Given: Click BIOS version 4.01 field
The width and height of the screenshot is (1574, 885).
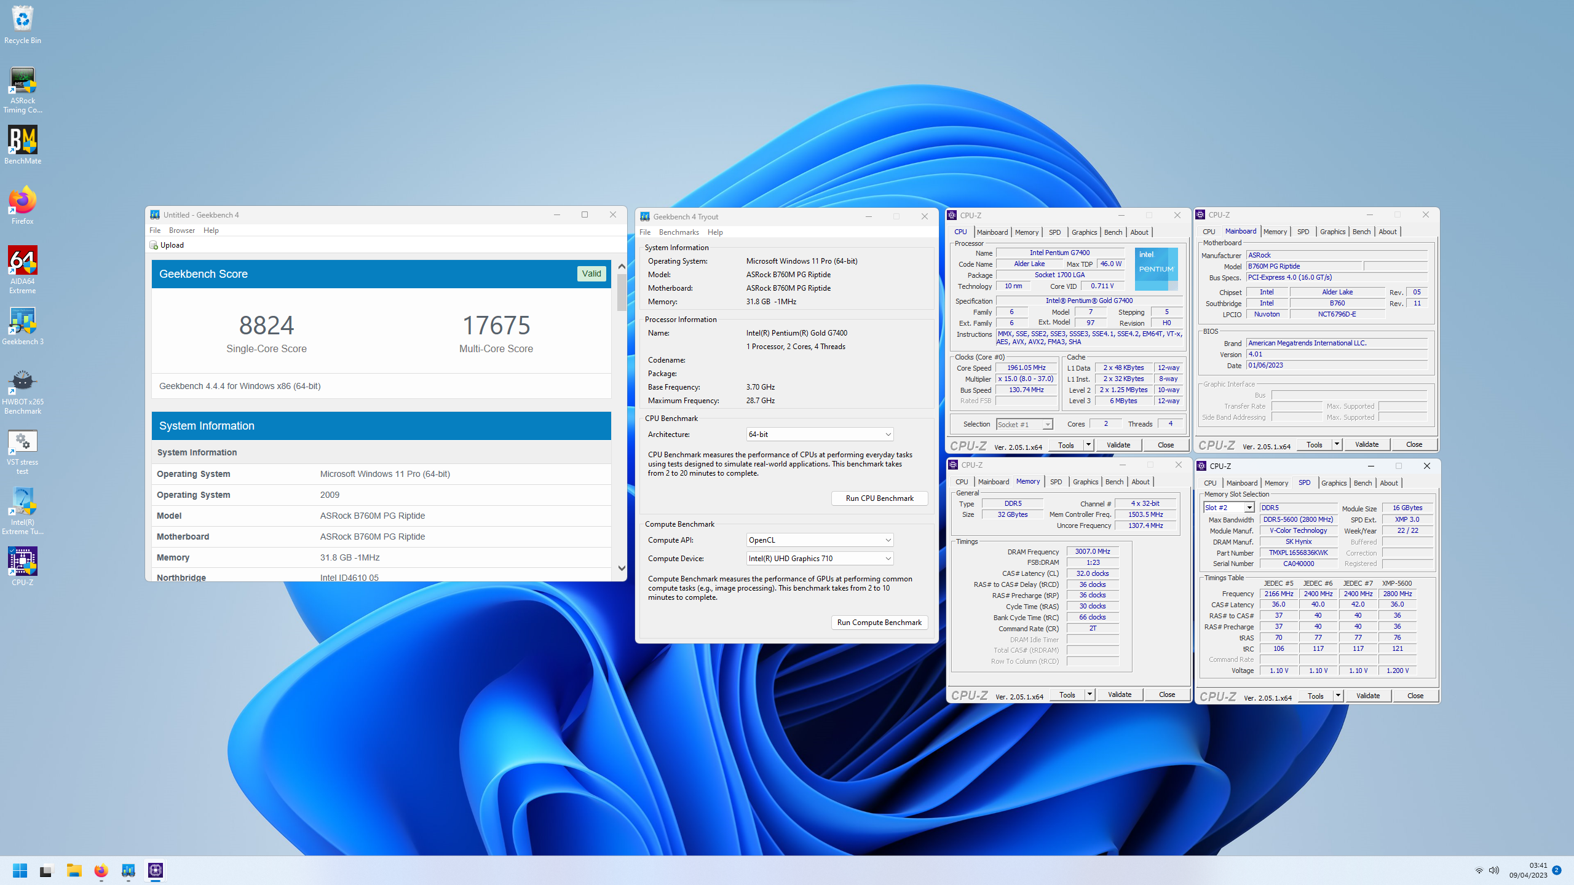Looking at the screenshot, I should pyautogui.click(x=1337, y=355).
